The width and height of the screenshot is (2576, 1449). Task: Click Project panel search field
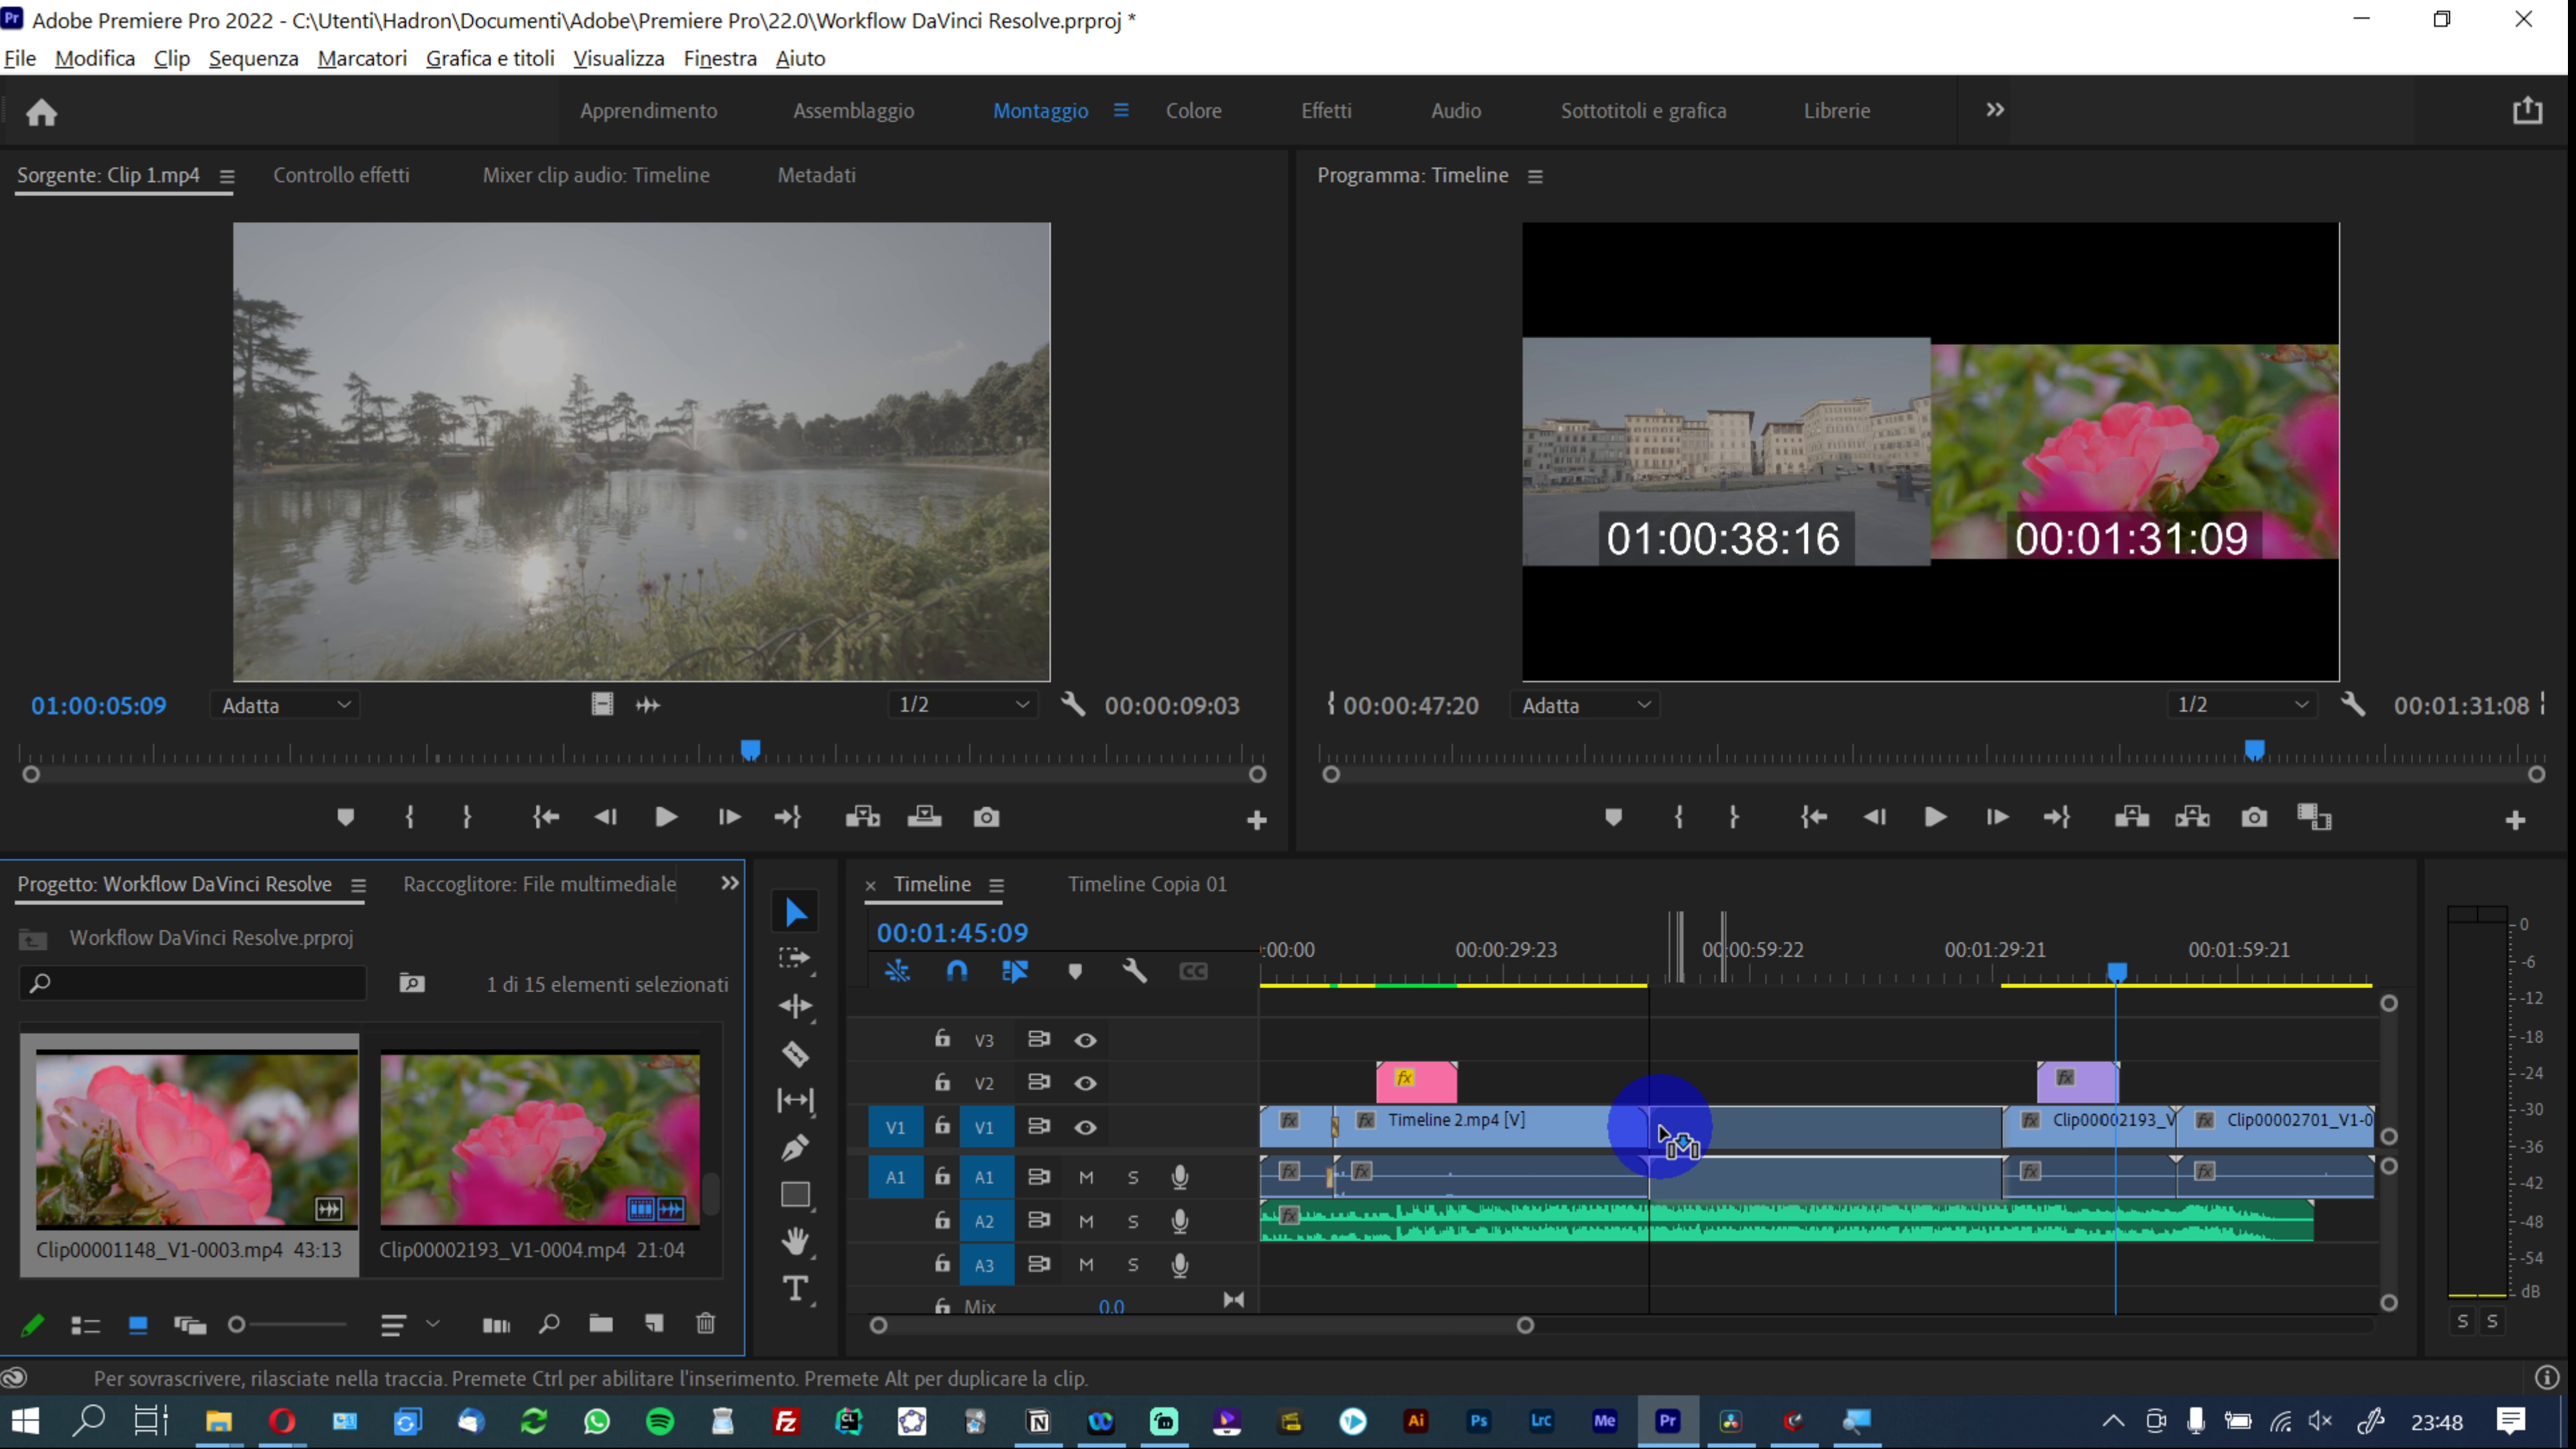(x=193, y=983)
